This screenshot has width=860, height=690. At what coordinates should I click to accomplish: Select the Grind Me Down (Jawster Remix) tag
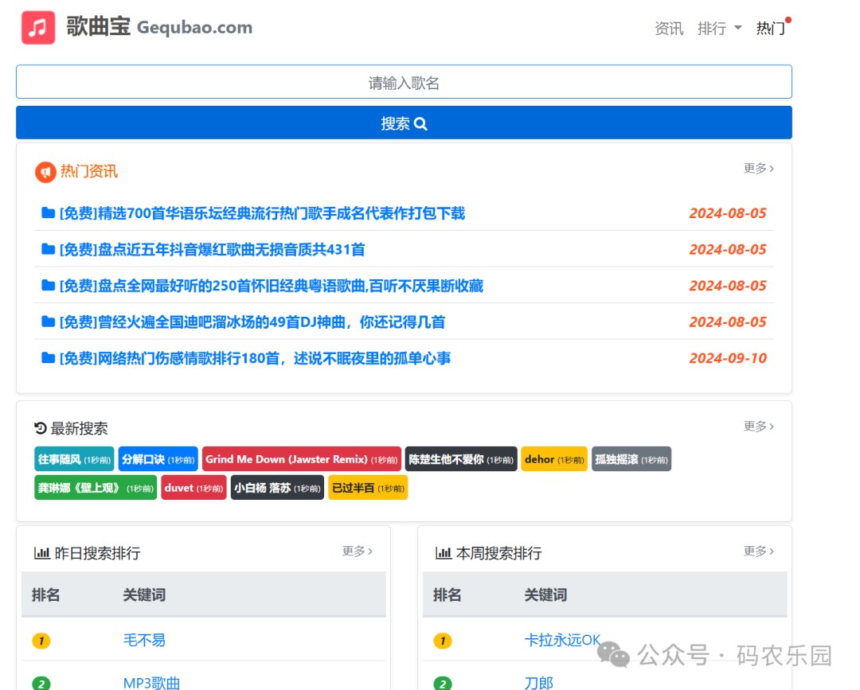[x=302, y=459]
